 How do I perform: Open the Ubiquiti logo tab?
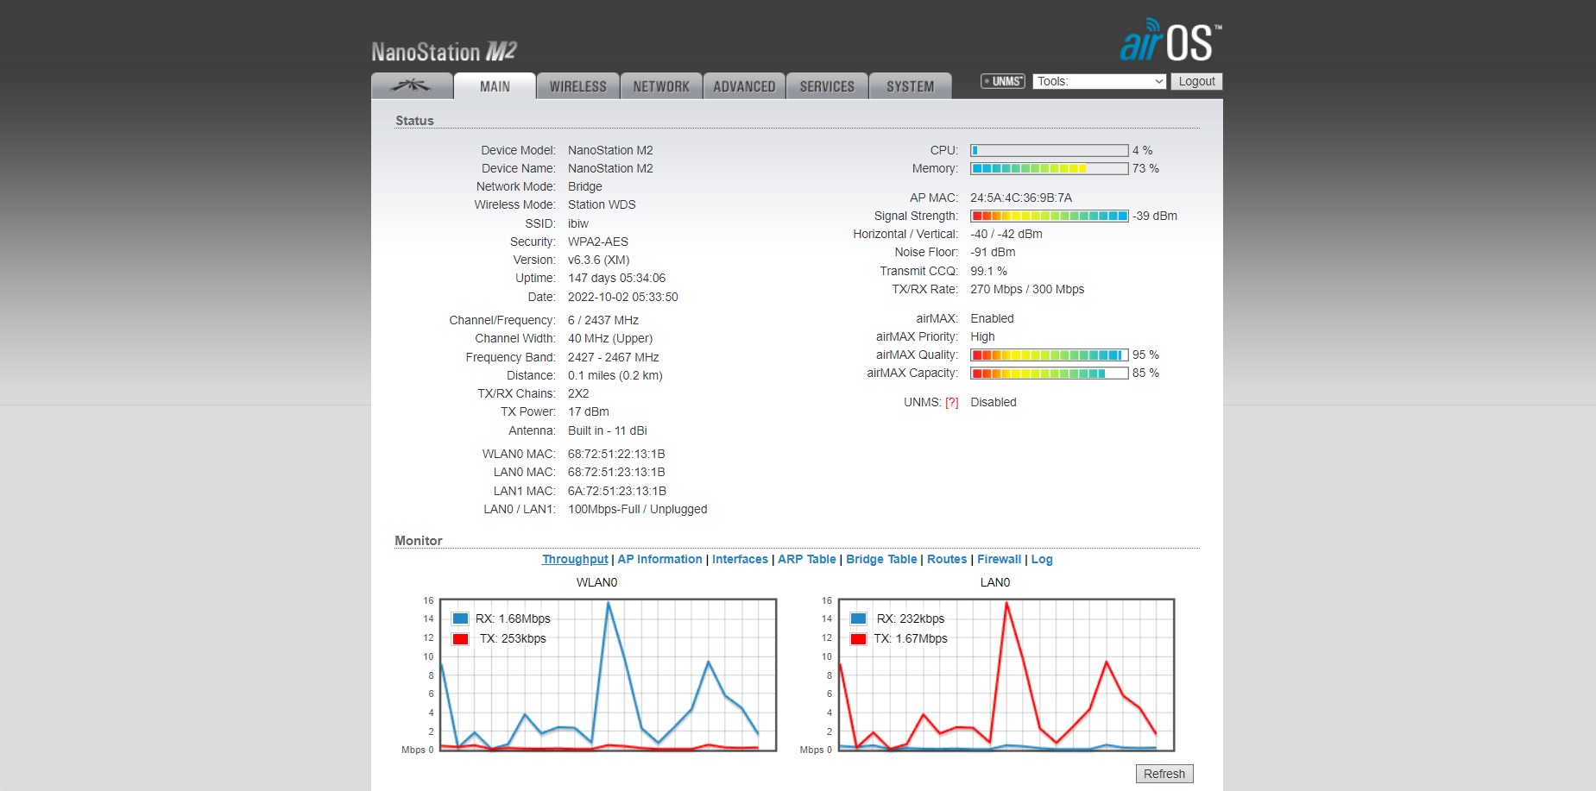click(412, 85)
